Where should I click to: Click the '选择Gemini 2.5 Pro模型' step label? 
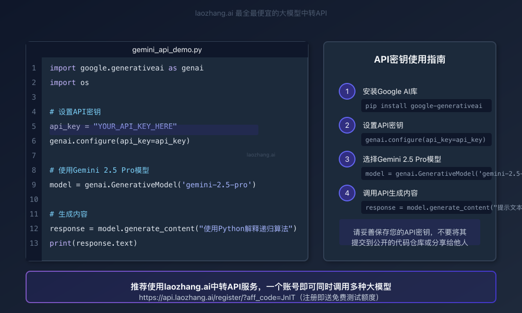402,159
